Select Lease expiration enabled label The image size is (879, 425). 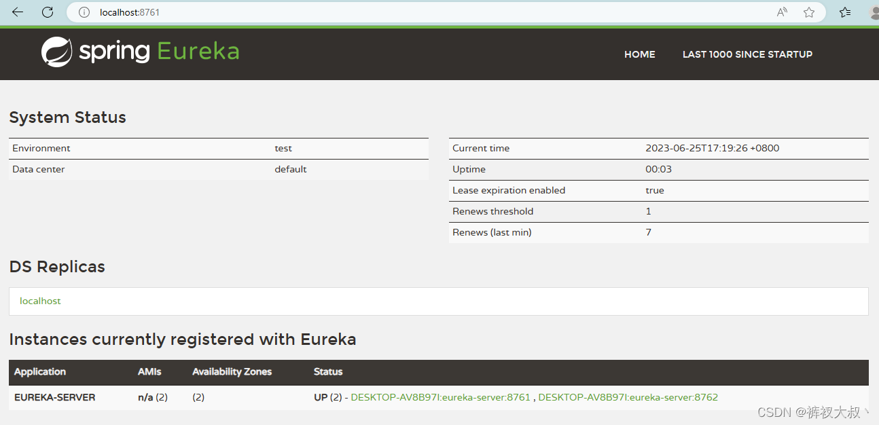coord(509,190)
